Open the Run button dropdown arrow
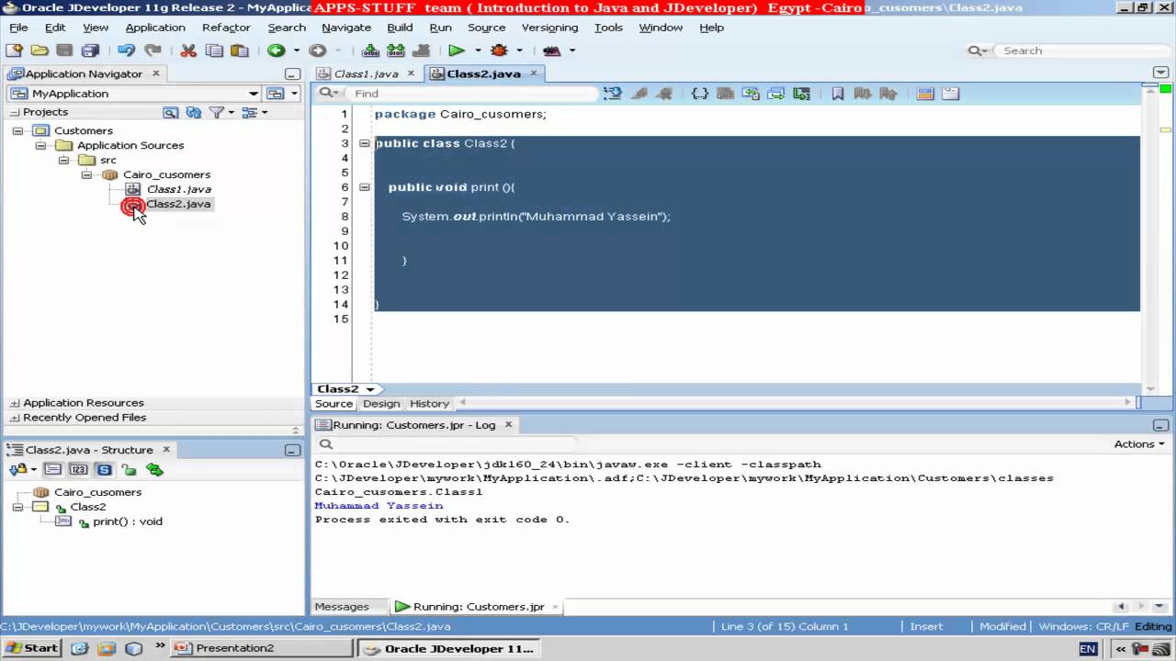 coord(478,50)
